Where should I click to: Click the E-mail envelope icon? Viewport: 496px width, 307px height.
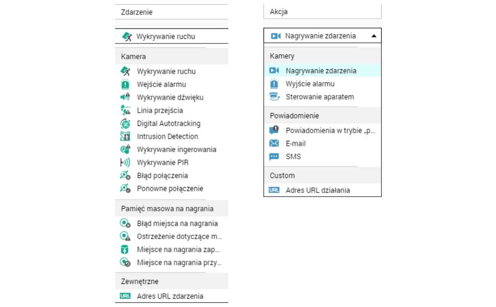tap(274, 144)
